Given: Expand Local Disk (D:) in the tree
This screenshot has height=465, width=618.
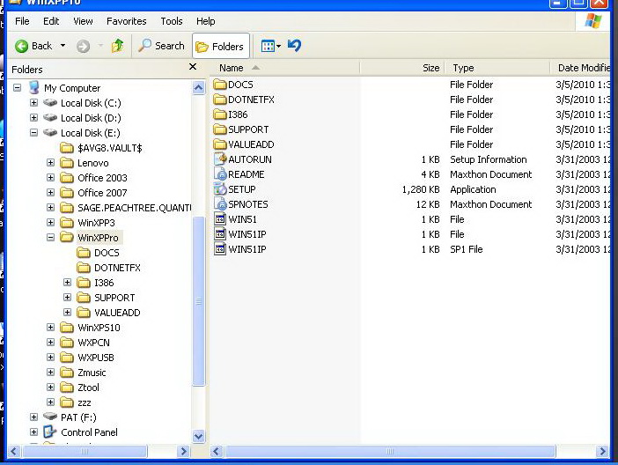Looking at the screenshot, I should (x=34, y=117).
